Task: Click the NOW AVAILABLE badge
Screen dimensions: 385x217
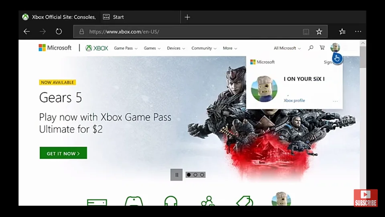Action: [x=57, y=82]
